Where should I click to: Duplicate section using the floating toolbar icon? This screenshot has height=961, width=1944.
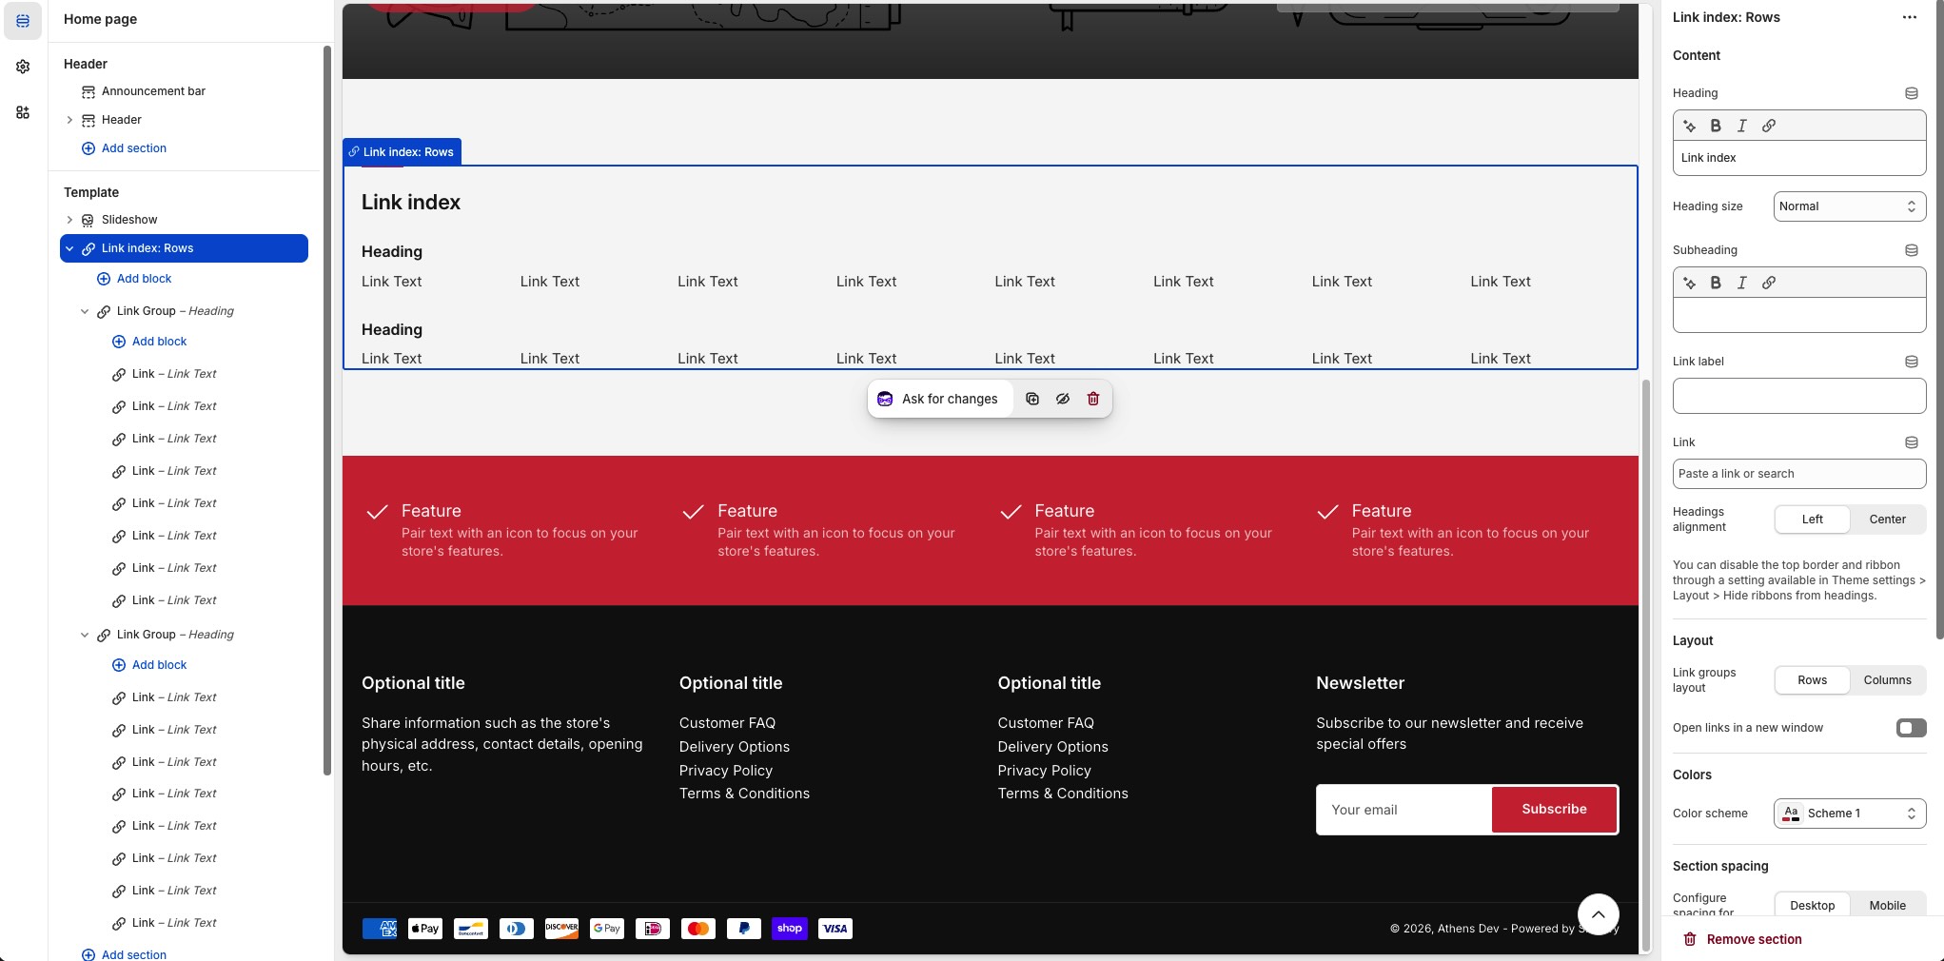(x=1031, y=399)
